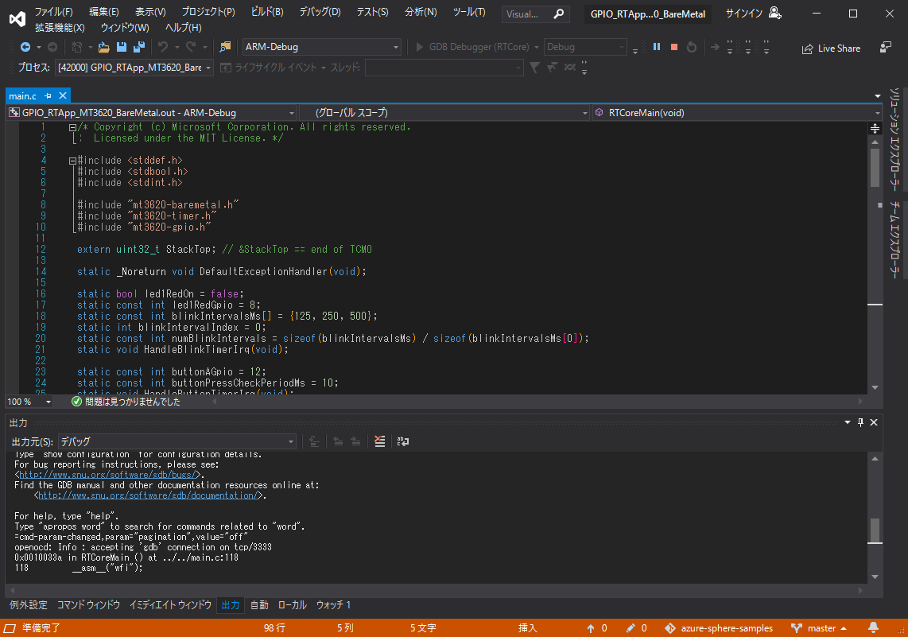Open the 拡張機能(X) menu
908x637 pixels.
click(60, 27)
